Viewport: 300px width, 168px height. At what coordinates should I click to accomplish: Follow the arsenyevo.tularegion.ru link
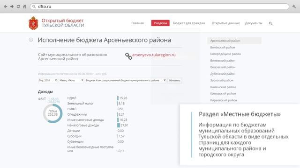(x=154, y=55)
